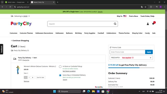Open Microsoft Edge from taskbar
This screenshot has height=94, width=167.
89,91
